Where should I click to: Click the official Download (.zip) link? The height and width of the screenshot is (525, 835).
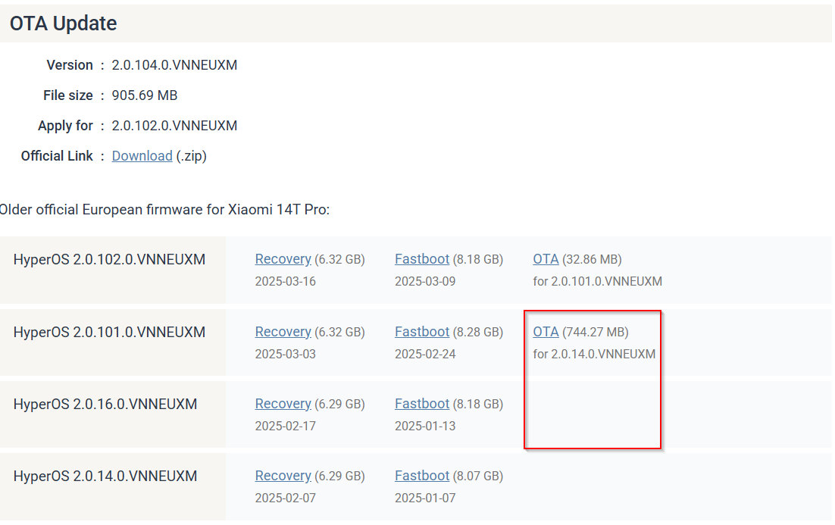(142, 156)
